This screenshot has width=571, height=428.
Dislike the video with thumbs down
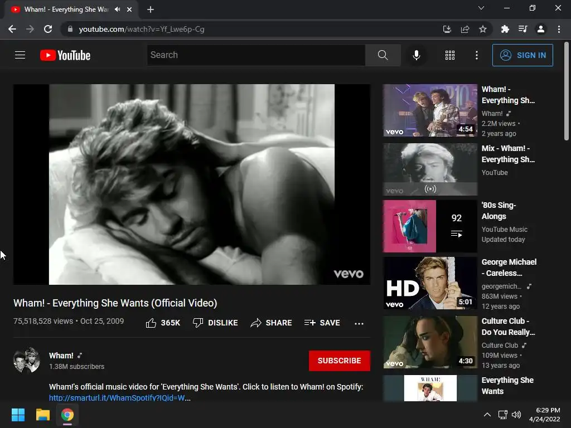[215, 323]
